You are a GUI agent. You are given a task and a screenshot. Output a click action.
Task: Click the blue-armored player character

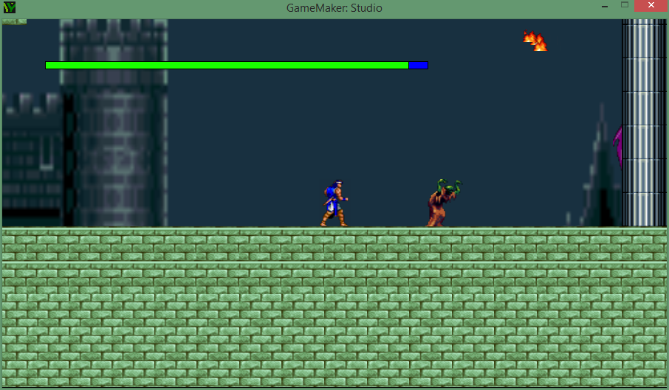click(x=334, y=203)
